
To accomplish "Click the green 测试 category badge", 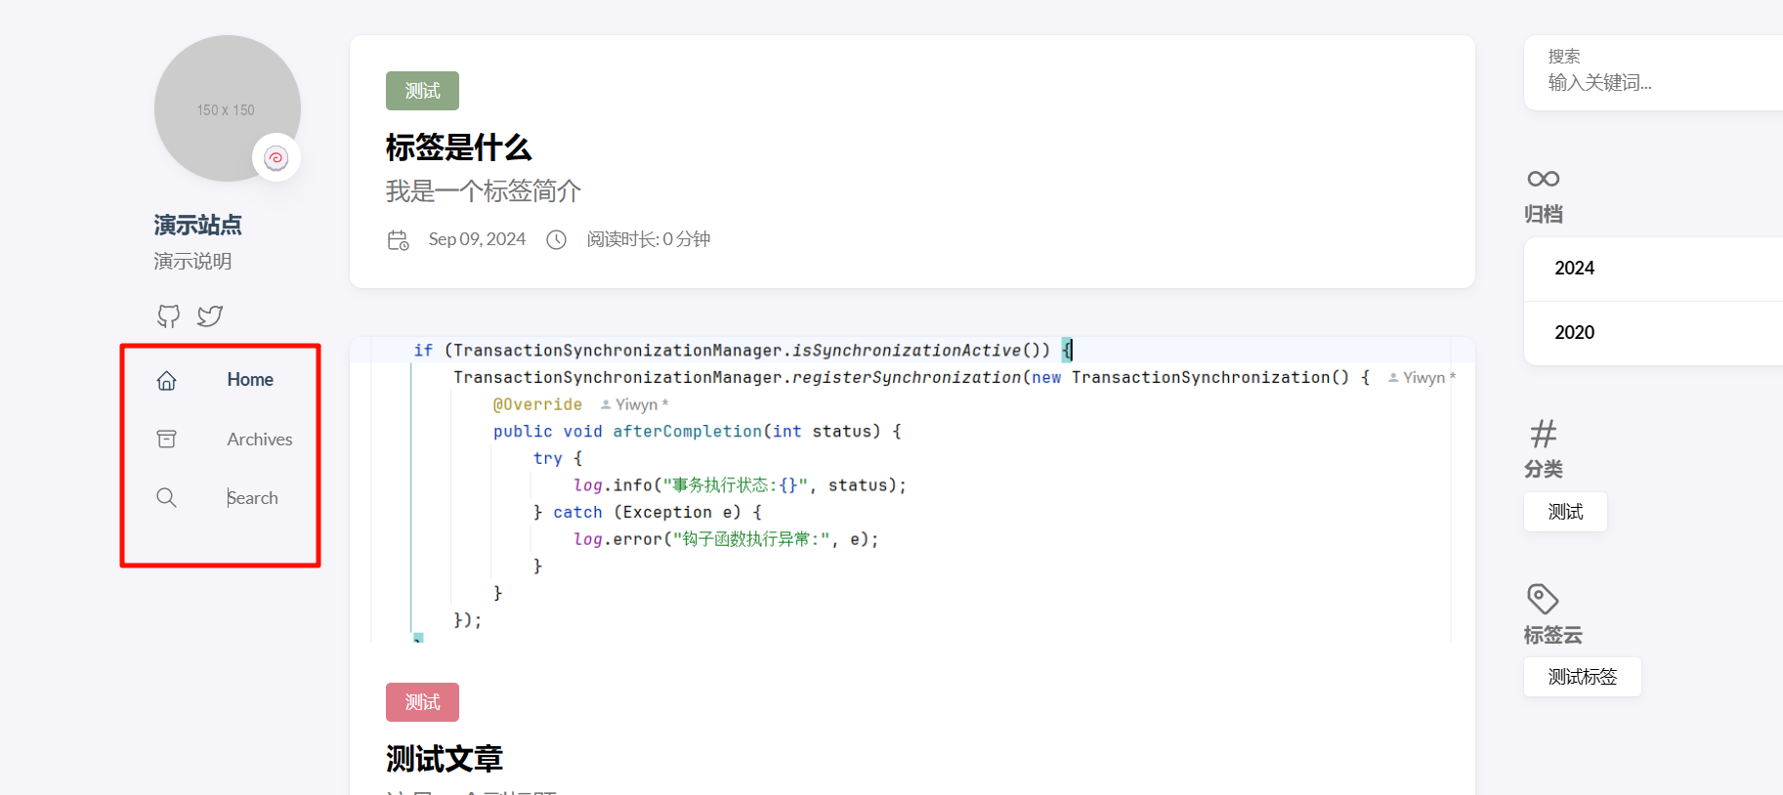I will click(422, 91).
